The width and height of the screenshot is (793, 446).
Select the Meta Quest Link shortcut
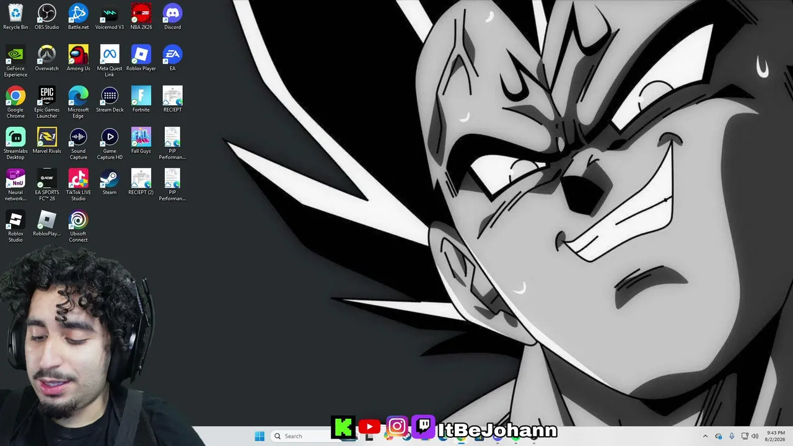(x=110, y=61)
